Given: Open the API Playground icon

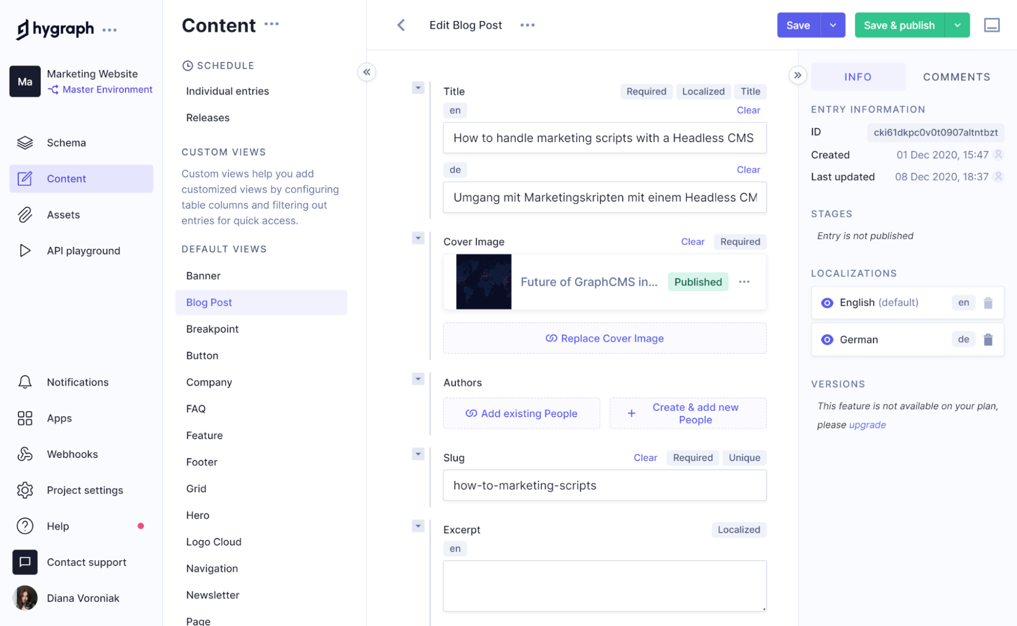Looking at the screenshot, I should coord(25,250).
